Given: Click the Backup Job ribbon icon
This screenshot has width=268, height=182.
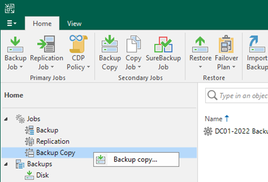Looking at the screenshot, I should coord(15,44).
